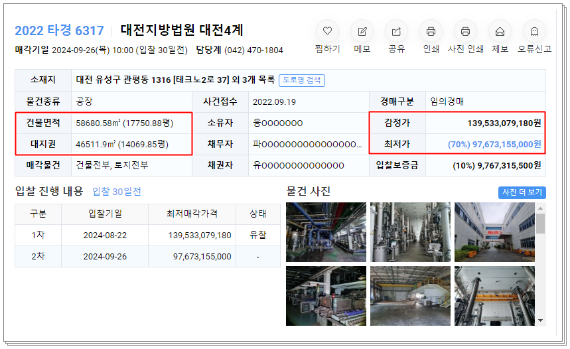The image size is (570, 349).
Task: Click minimum price (70%) 97,673,155,000원
Action: (494, 145)
